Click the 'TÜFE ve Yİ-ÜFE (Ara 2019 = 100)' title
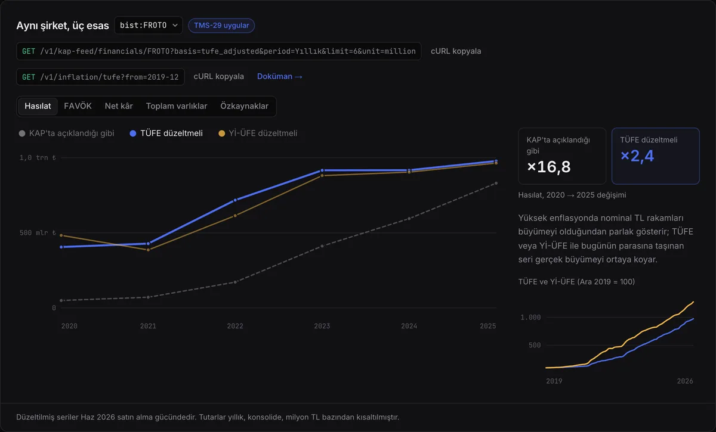The height and width of the screenshot is (432, 716). click(576, 281)
